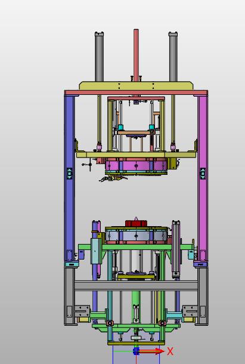Select the left gray cylinder above the frame

[x=99, y=57]
